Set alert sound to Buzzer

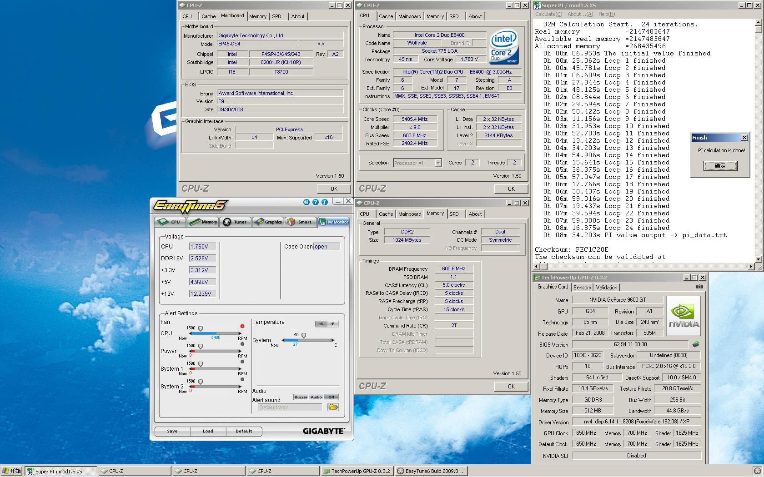tap(301, 397)
